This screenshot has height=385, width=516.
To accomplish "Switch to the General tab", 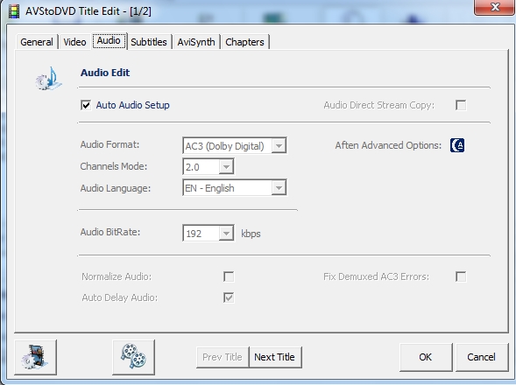I will coord(37,42).
